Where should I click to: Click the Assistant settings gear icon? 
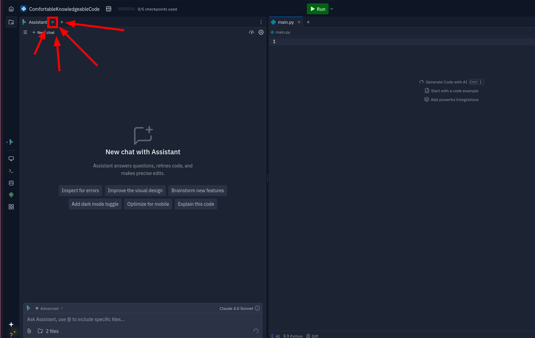point(261,32)
